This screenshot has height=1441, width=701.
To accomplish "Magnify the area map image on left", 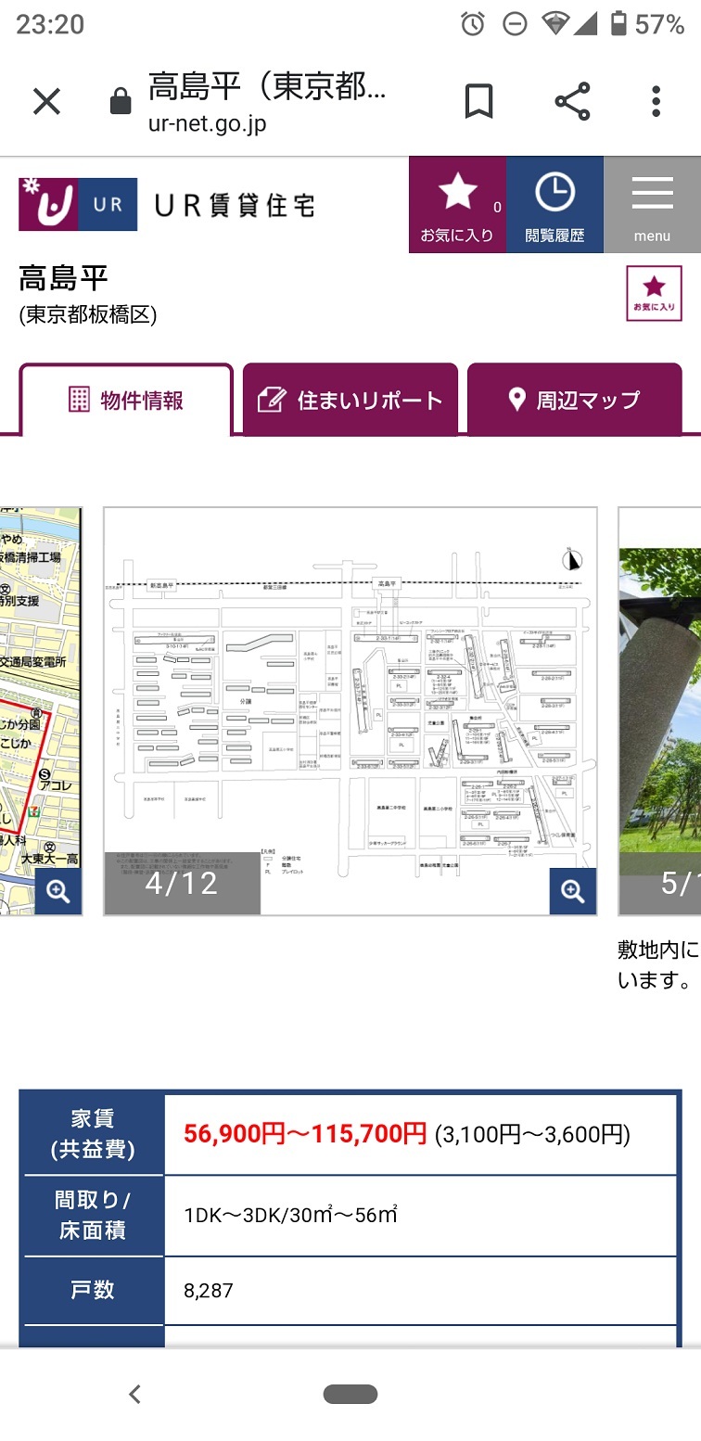I will (58, 892).
